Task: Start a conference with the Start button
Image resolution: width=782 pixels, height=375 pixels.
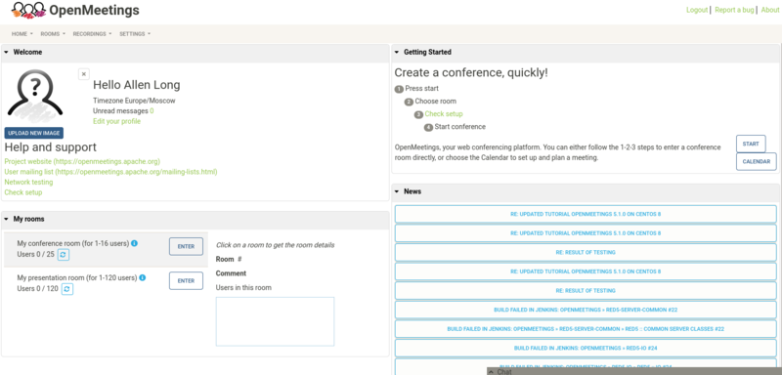Action: pyautogui.click(x=751, y=144)
